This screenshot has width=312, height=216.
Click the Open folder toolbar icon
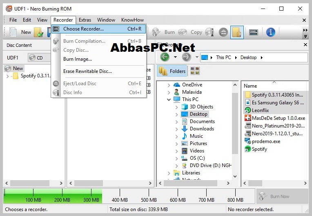[39, 32]
